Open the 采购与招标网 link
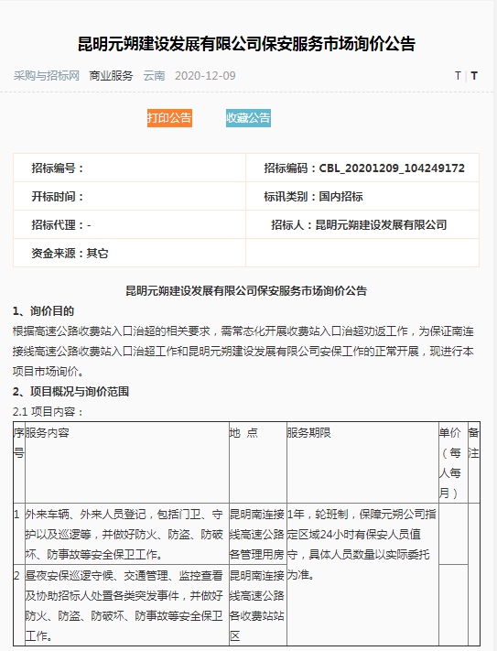 point(46,76)
